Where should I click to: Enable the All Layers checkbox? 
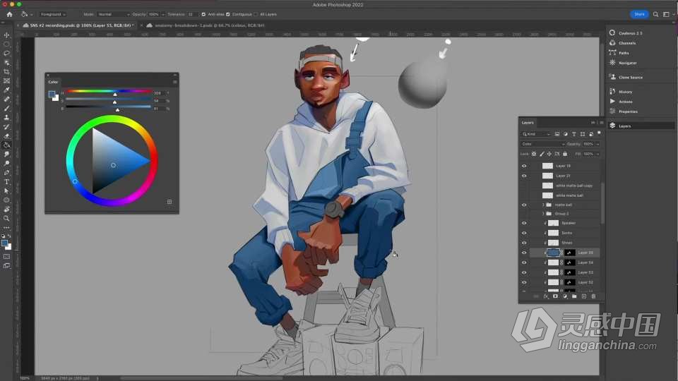[x=256, y=14]
